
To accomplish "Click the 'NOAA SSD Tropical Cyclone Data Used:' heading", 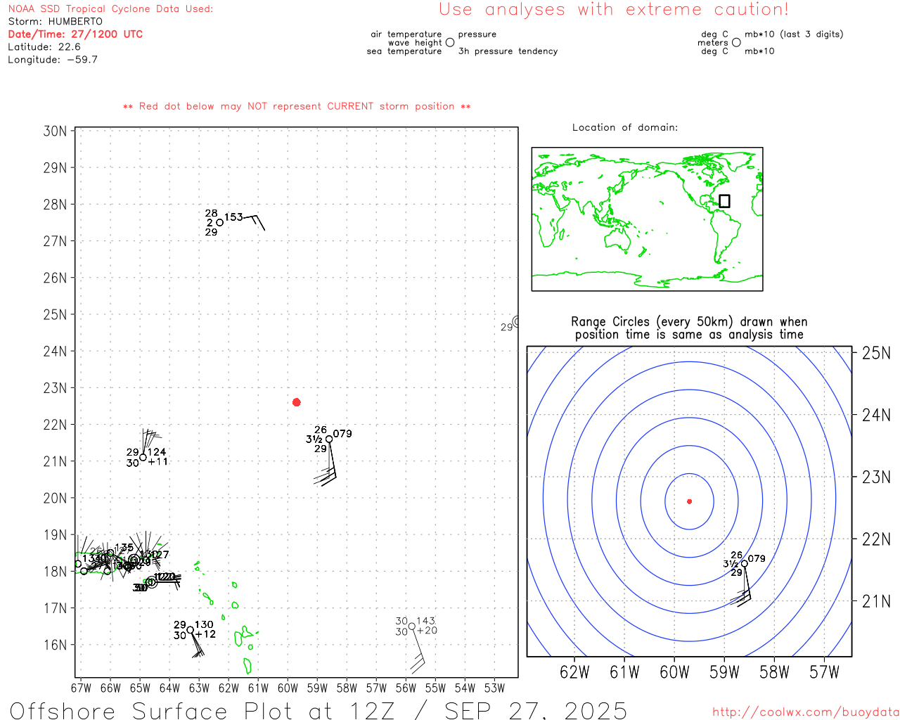I will click(x=110, y=9).
